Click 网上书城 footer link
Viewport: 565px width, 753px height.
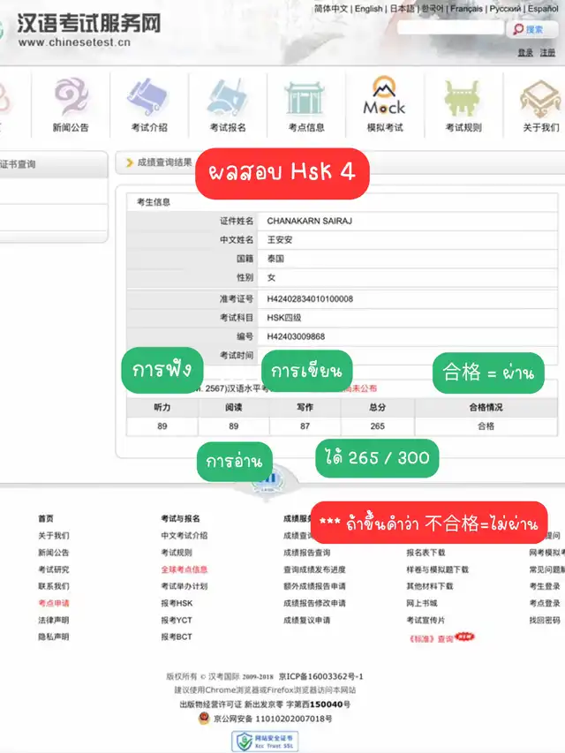[421, 603]
